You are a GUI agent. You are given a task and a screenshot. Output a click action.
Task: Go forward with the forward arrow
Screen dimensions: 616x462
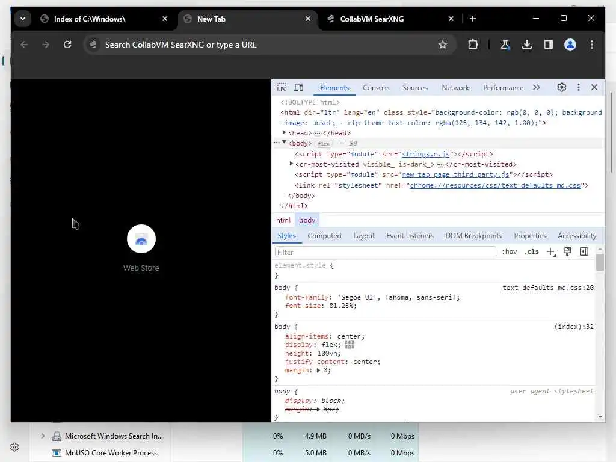click(46, 45)
